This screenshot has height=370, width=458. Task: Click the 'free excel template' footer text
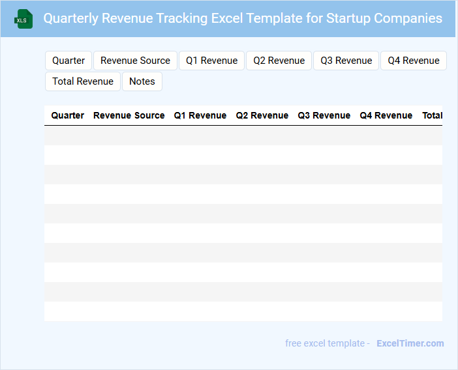[325, 343]
